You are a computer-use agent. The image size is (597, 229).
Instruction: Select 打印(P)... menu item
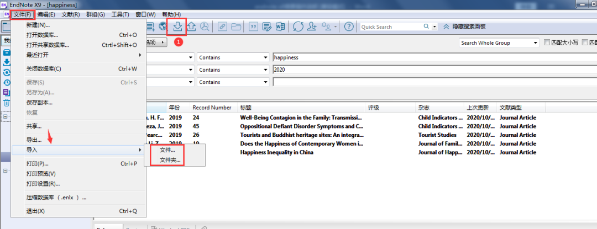tap(78, 164)
